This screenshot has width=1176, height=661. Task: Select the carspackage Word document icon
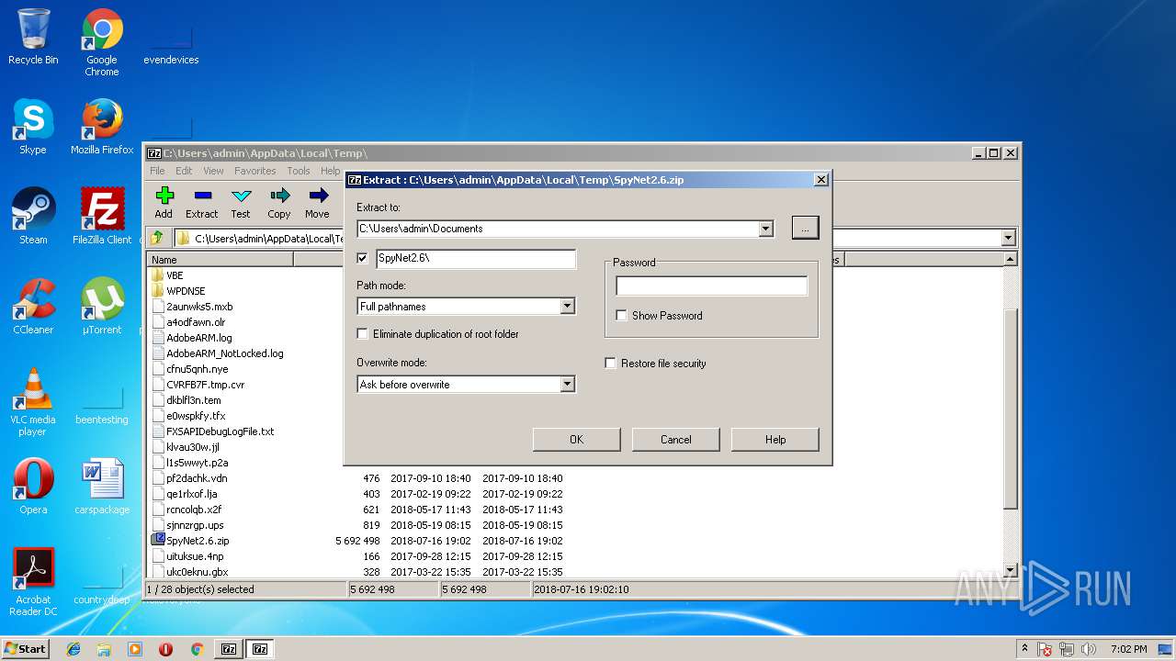102,487
